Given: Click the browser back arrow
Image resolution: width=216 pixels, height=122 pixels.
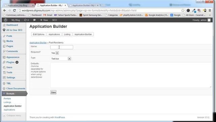Looking at the screenshot, I should coord(4,11).
